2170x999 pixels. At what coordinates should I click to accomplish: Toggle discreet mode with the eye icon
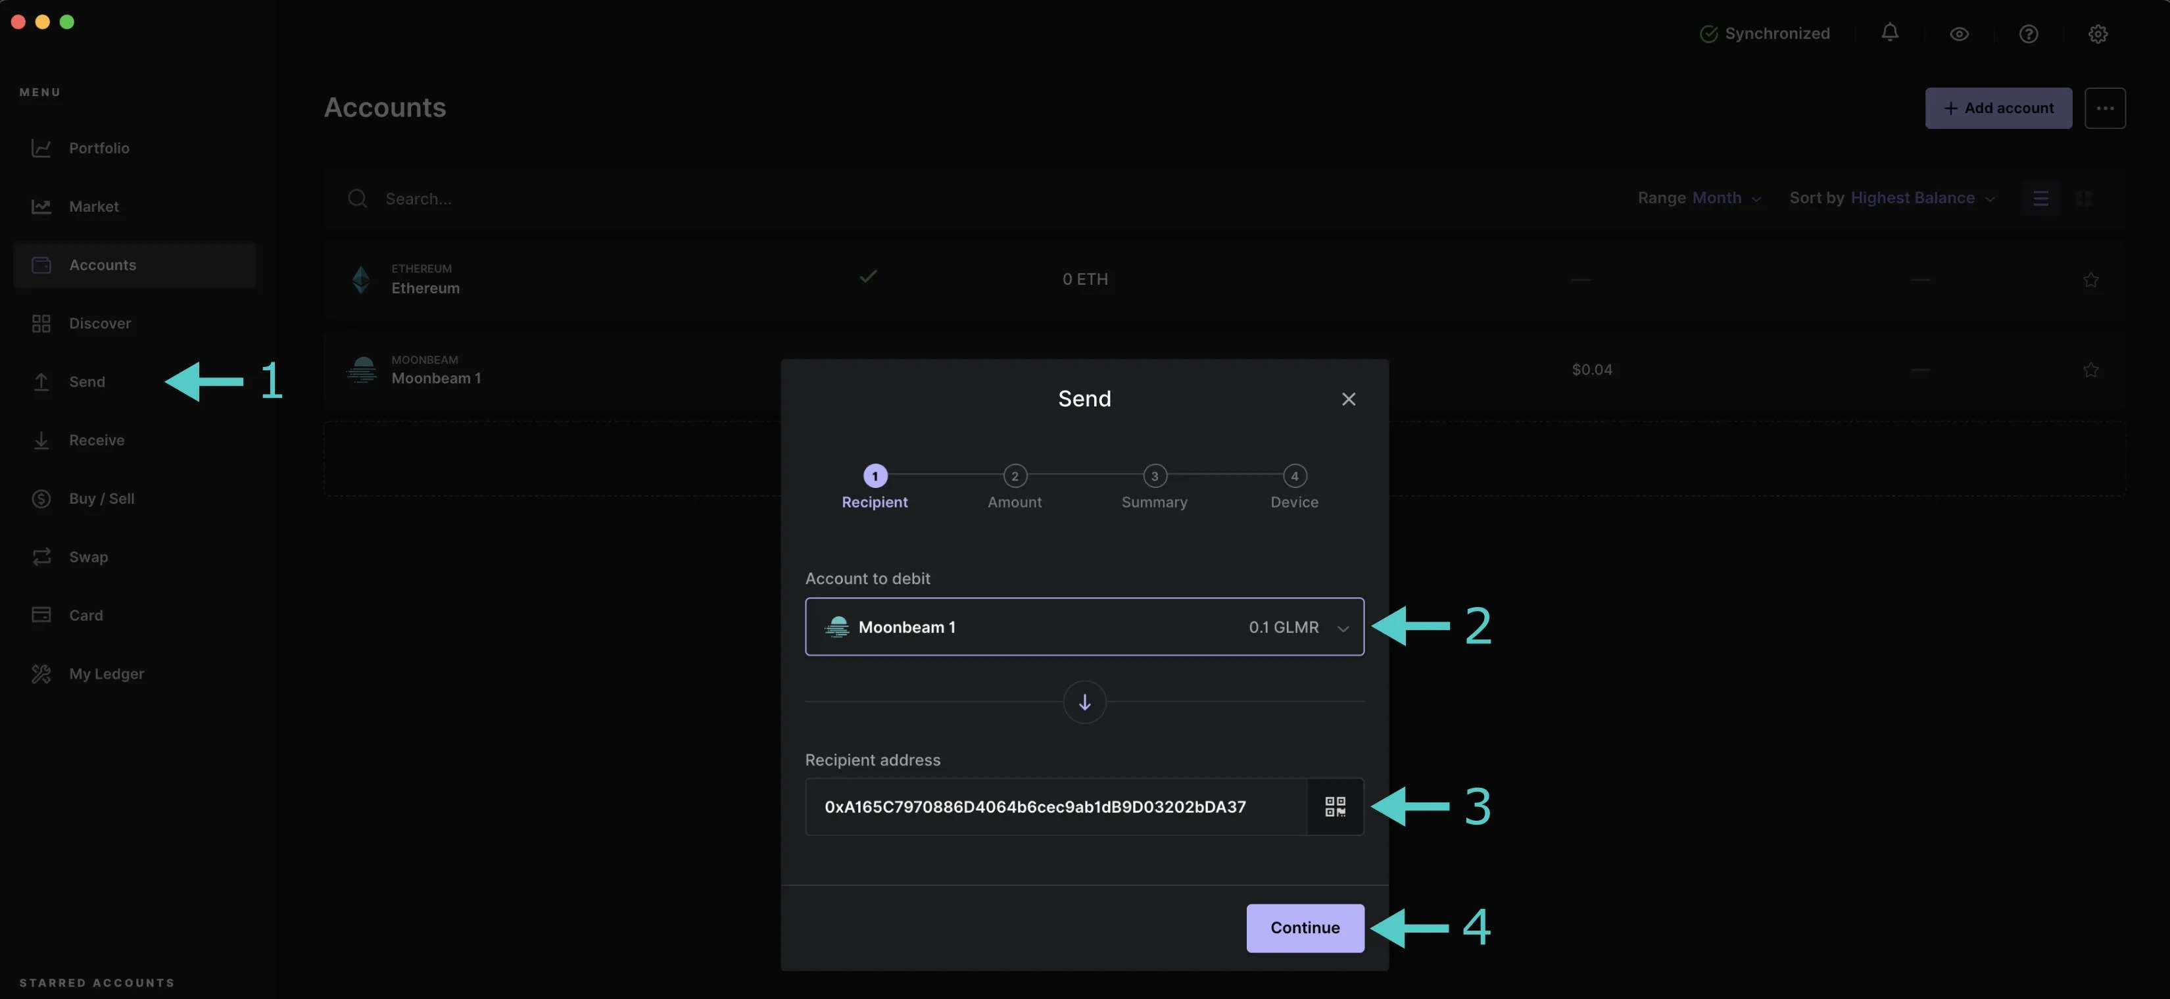[1958, 34]
